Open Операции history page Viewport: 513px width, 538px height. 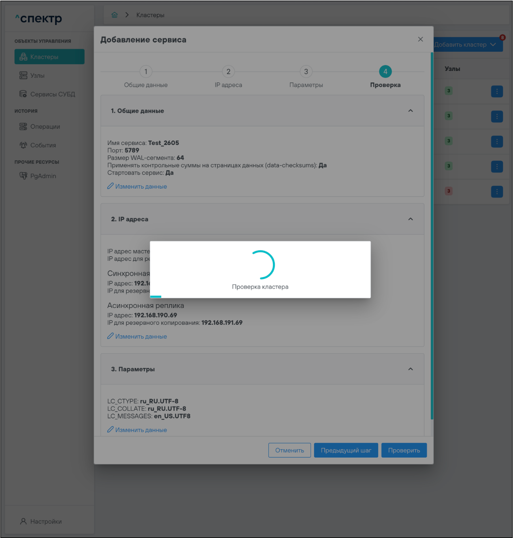45,127
